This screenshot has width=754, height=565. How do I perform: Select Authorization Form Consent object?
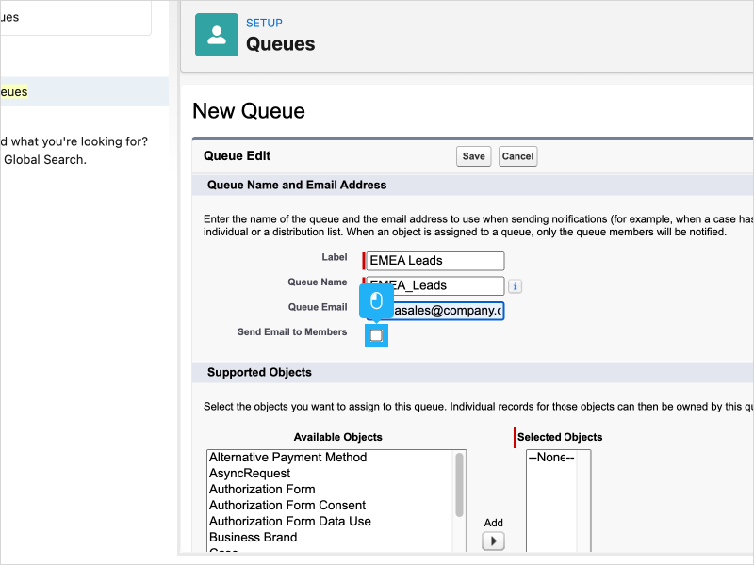[287, 505]
